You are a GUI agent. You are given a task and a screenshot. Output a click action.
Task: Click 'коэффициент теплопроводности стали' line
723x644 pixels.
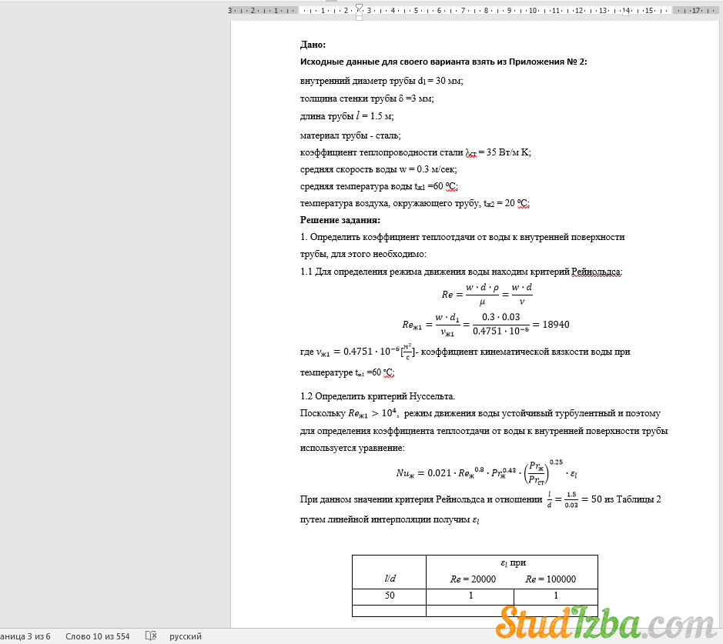(x=416, y=152)
